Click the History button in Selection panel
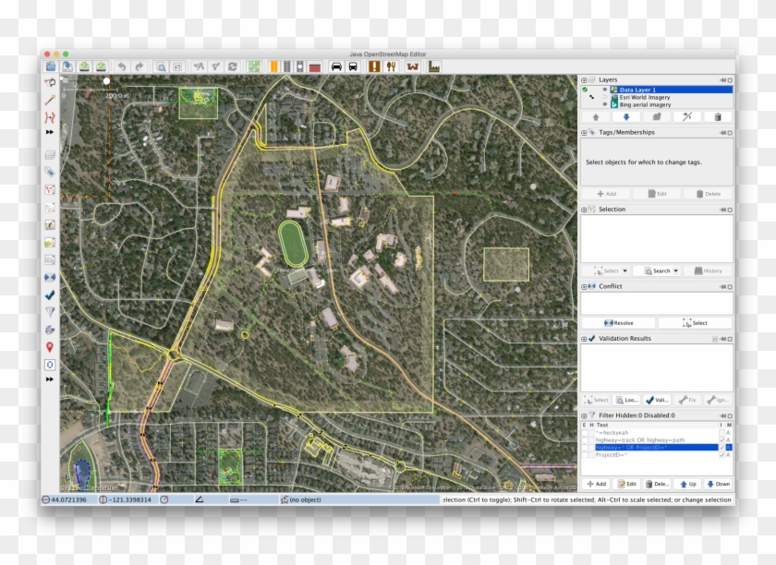 point(708,270)
